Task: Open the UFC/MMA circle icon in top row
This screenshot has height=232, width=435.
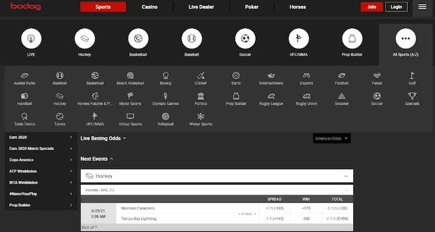Action: (299, 39)
